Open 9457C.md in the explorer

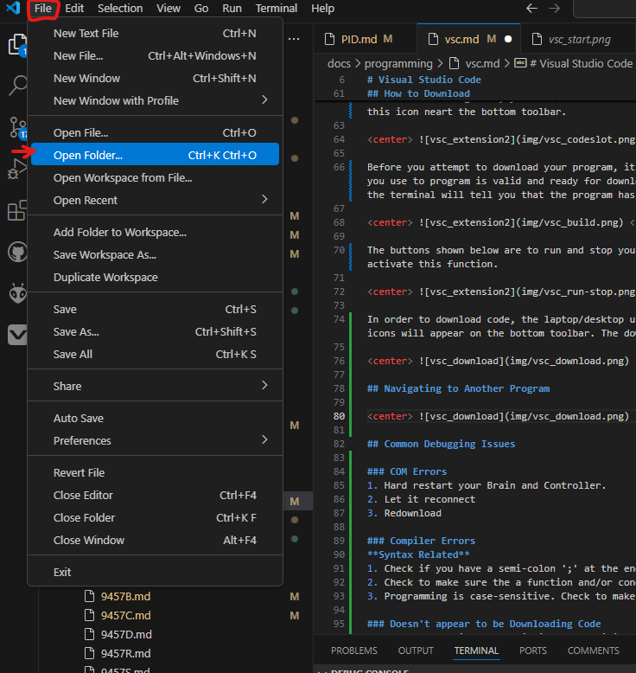point(125,615)
